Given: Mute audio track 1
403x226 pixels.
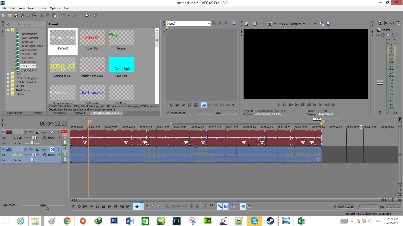Looking at the screenshot, I should tap(52, 132).
